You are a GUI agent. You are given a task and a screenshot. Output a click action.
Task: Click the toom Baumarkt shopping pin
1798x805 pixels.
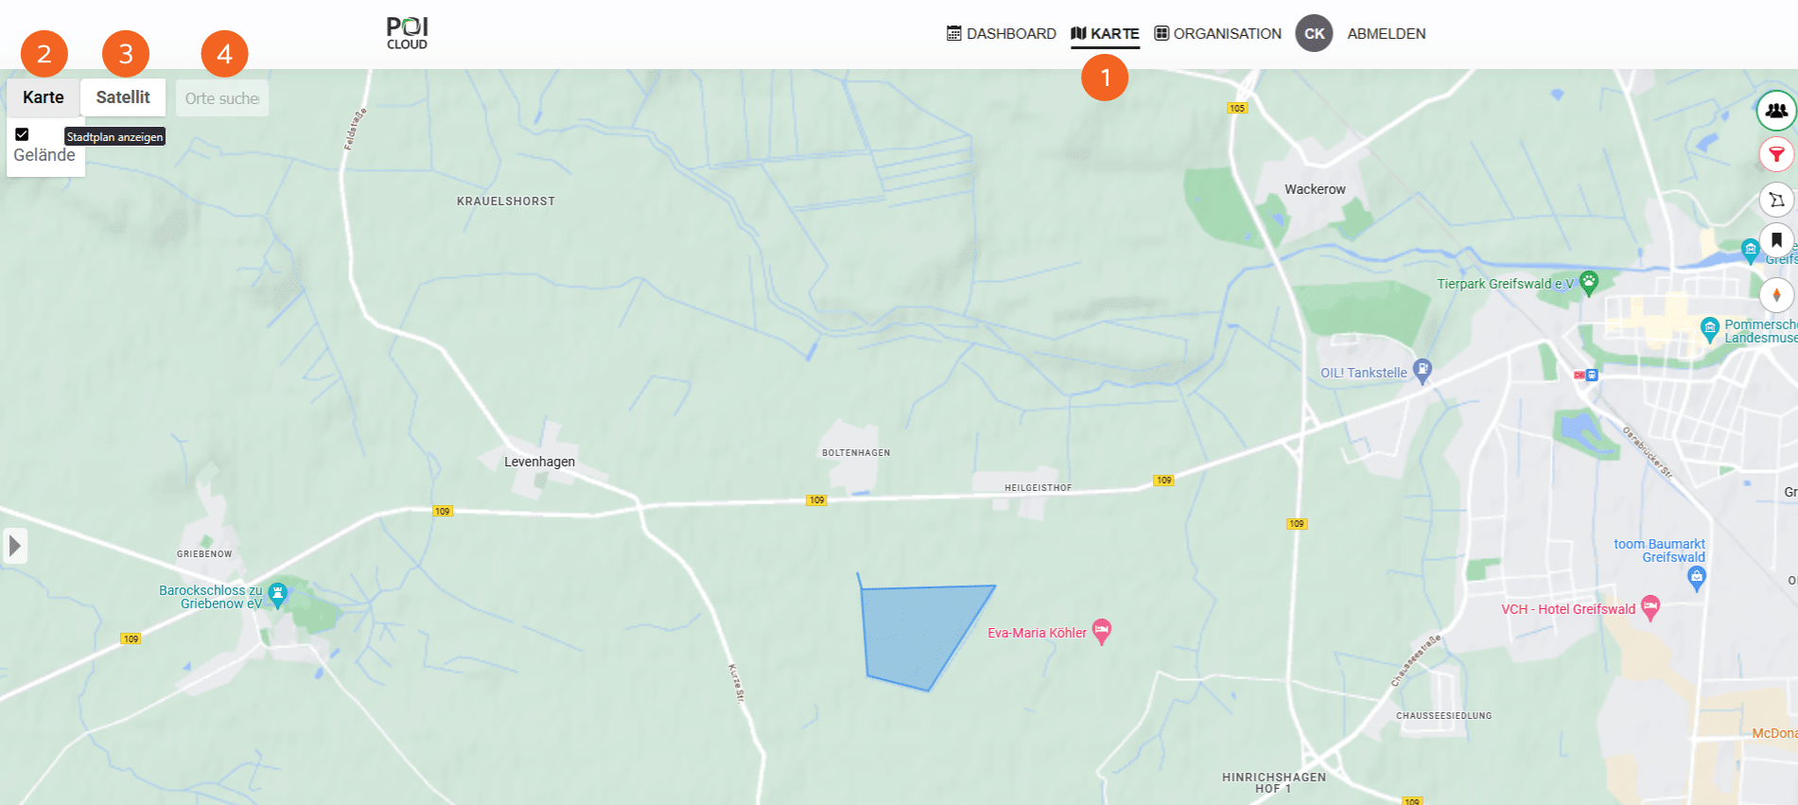(x=1697, y=577)
